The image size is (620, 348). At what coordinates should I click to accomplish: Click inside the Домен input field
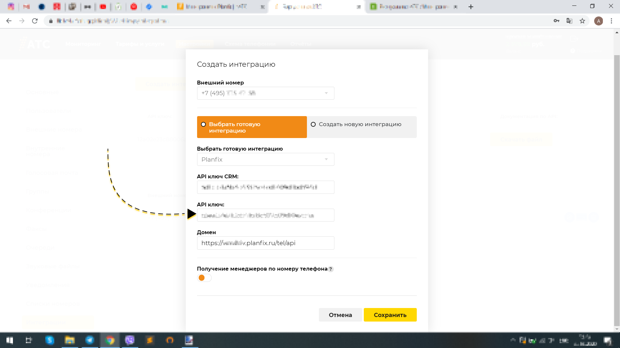[265, 243]
